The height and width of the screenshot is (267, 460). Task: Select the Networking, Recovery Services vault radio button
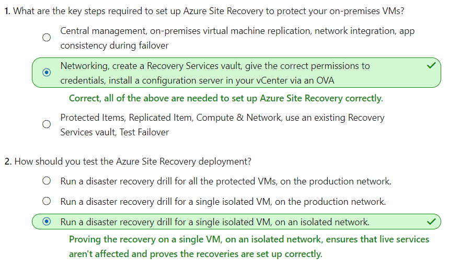[47, 73]
